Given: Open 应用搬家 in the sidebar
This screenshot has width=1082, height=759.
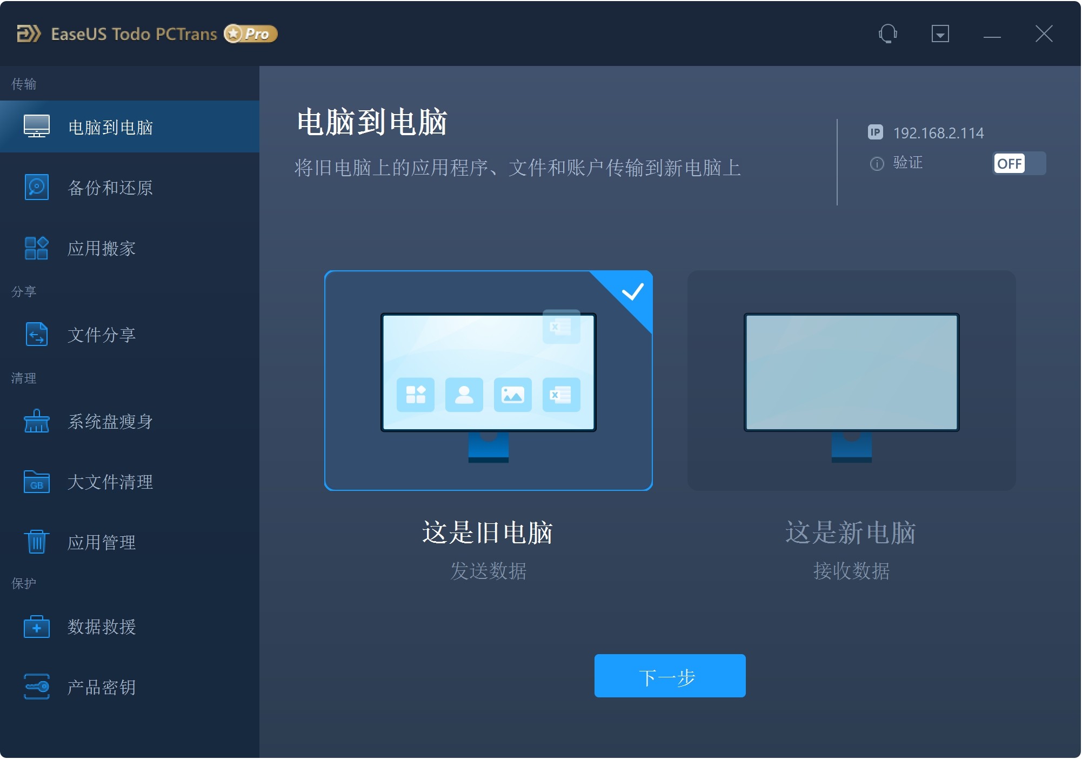Looking at the screenshot, I should pos(130,248).
